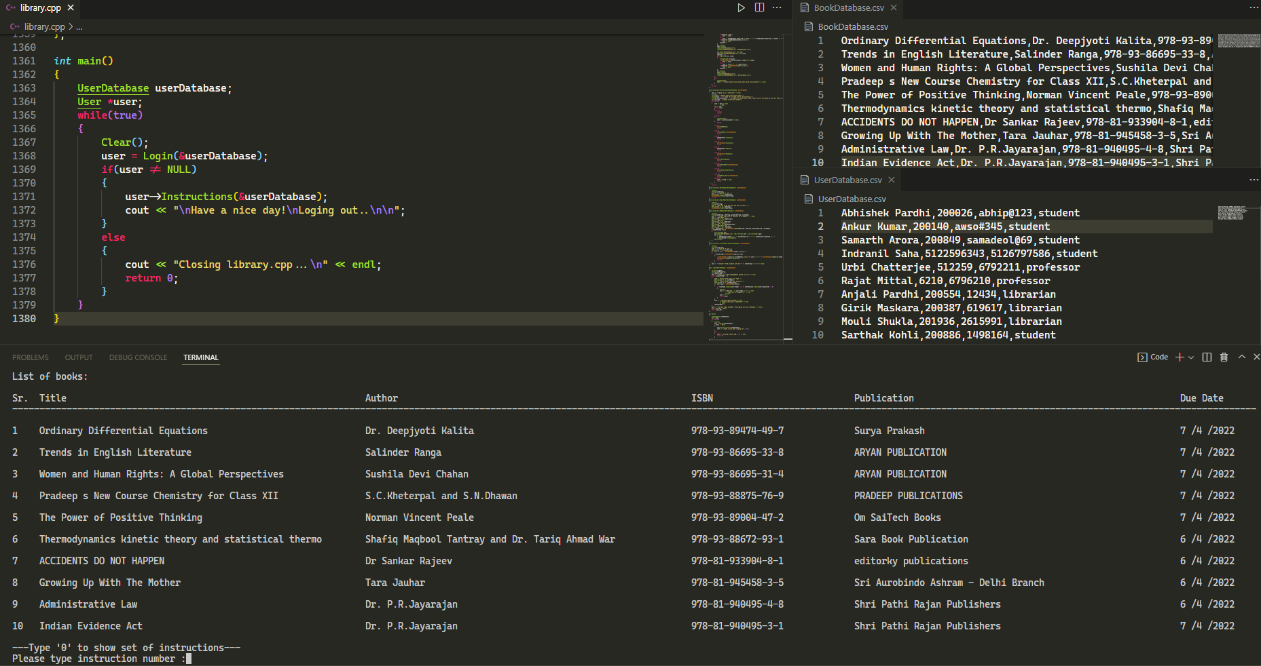Select the Code shell entry in terminal panel
The width and height of the screenshot is (1261, 666).
click(x=1152, y=357)
